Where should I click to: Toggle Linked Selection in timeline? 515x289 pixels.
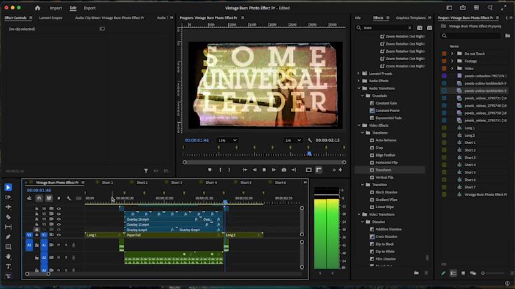[x=49, y=198]
